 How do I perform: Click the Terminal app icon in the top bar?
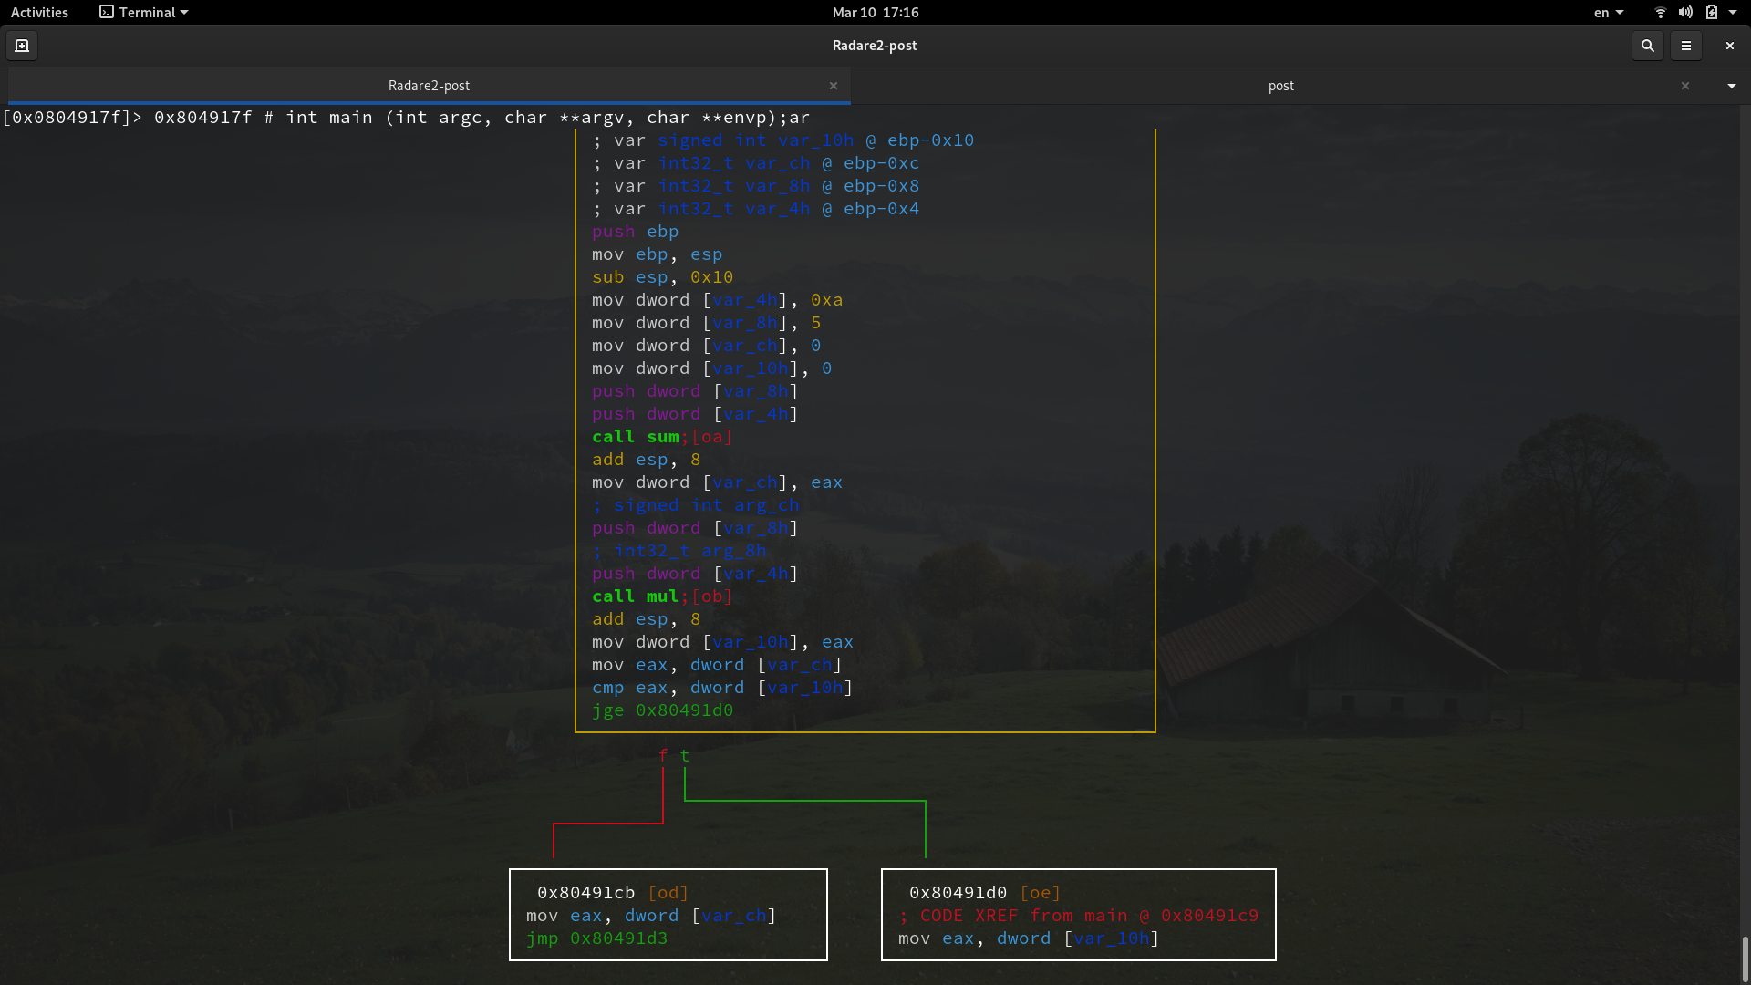[x=105, y=12]
